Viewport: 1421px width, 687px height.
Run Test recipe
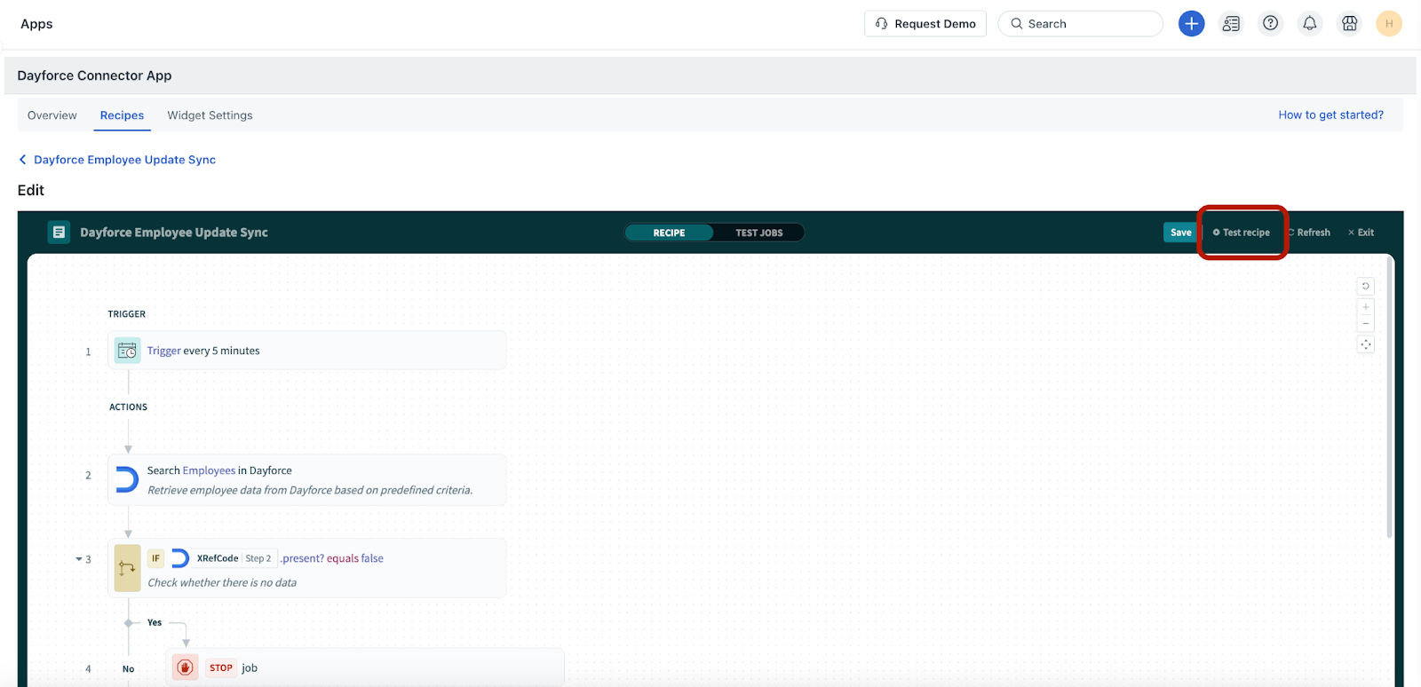point(1242,233)
